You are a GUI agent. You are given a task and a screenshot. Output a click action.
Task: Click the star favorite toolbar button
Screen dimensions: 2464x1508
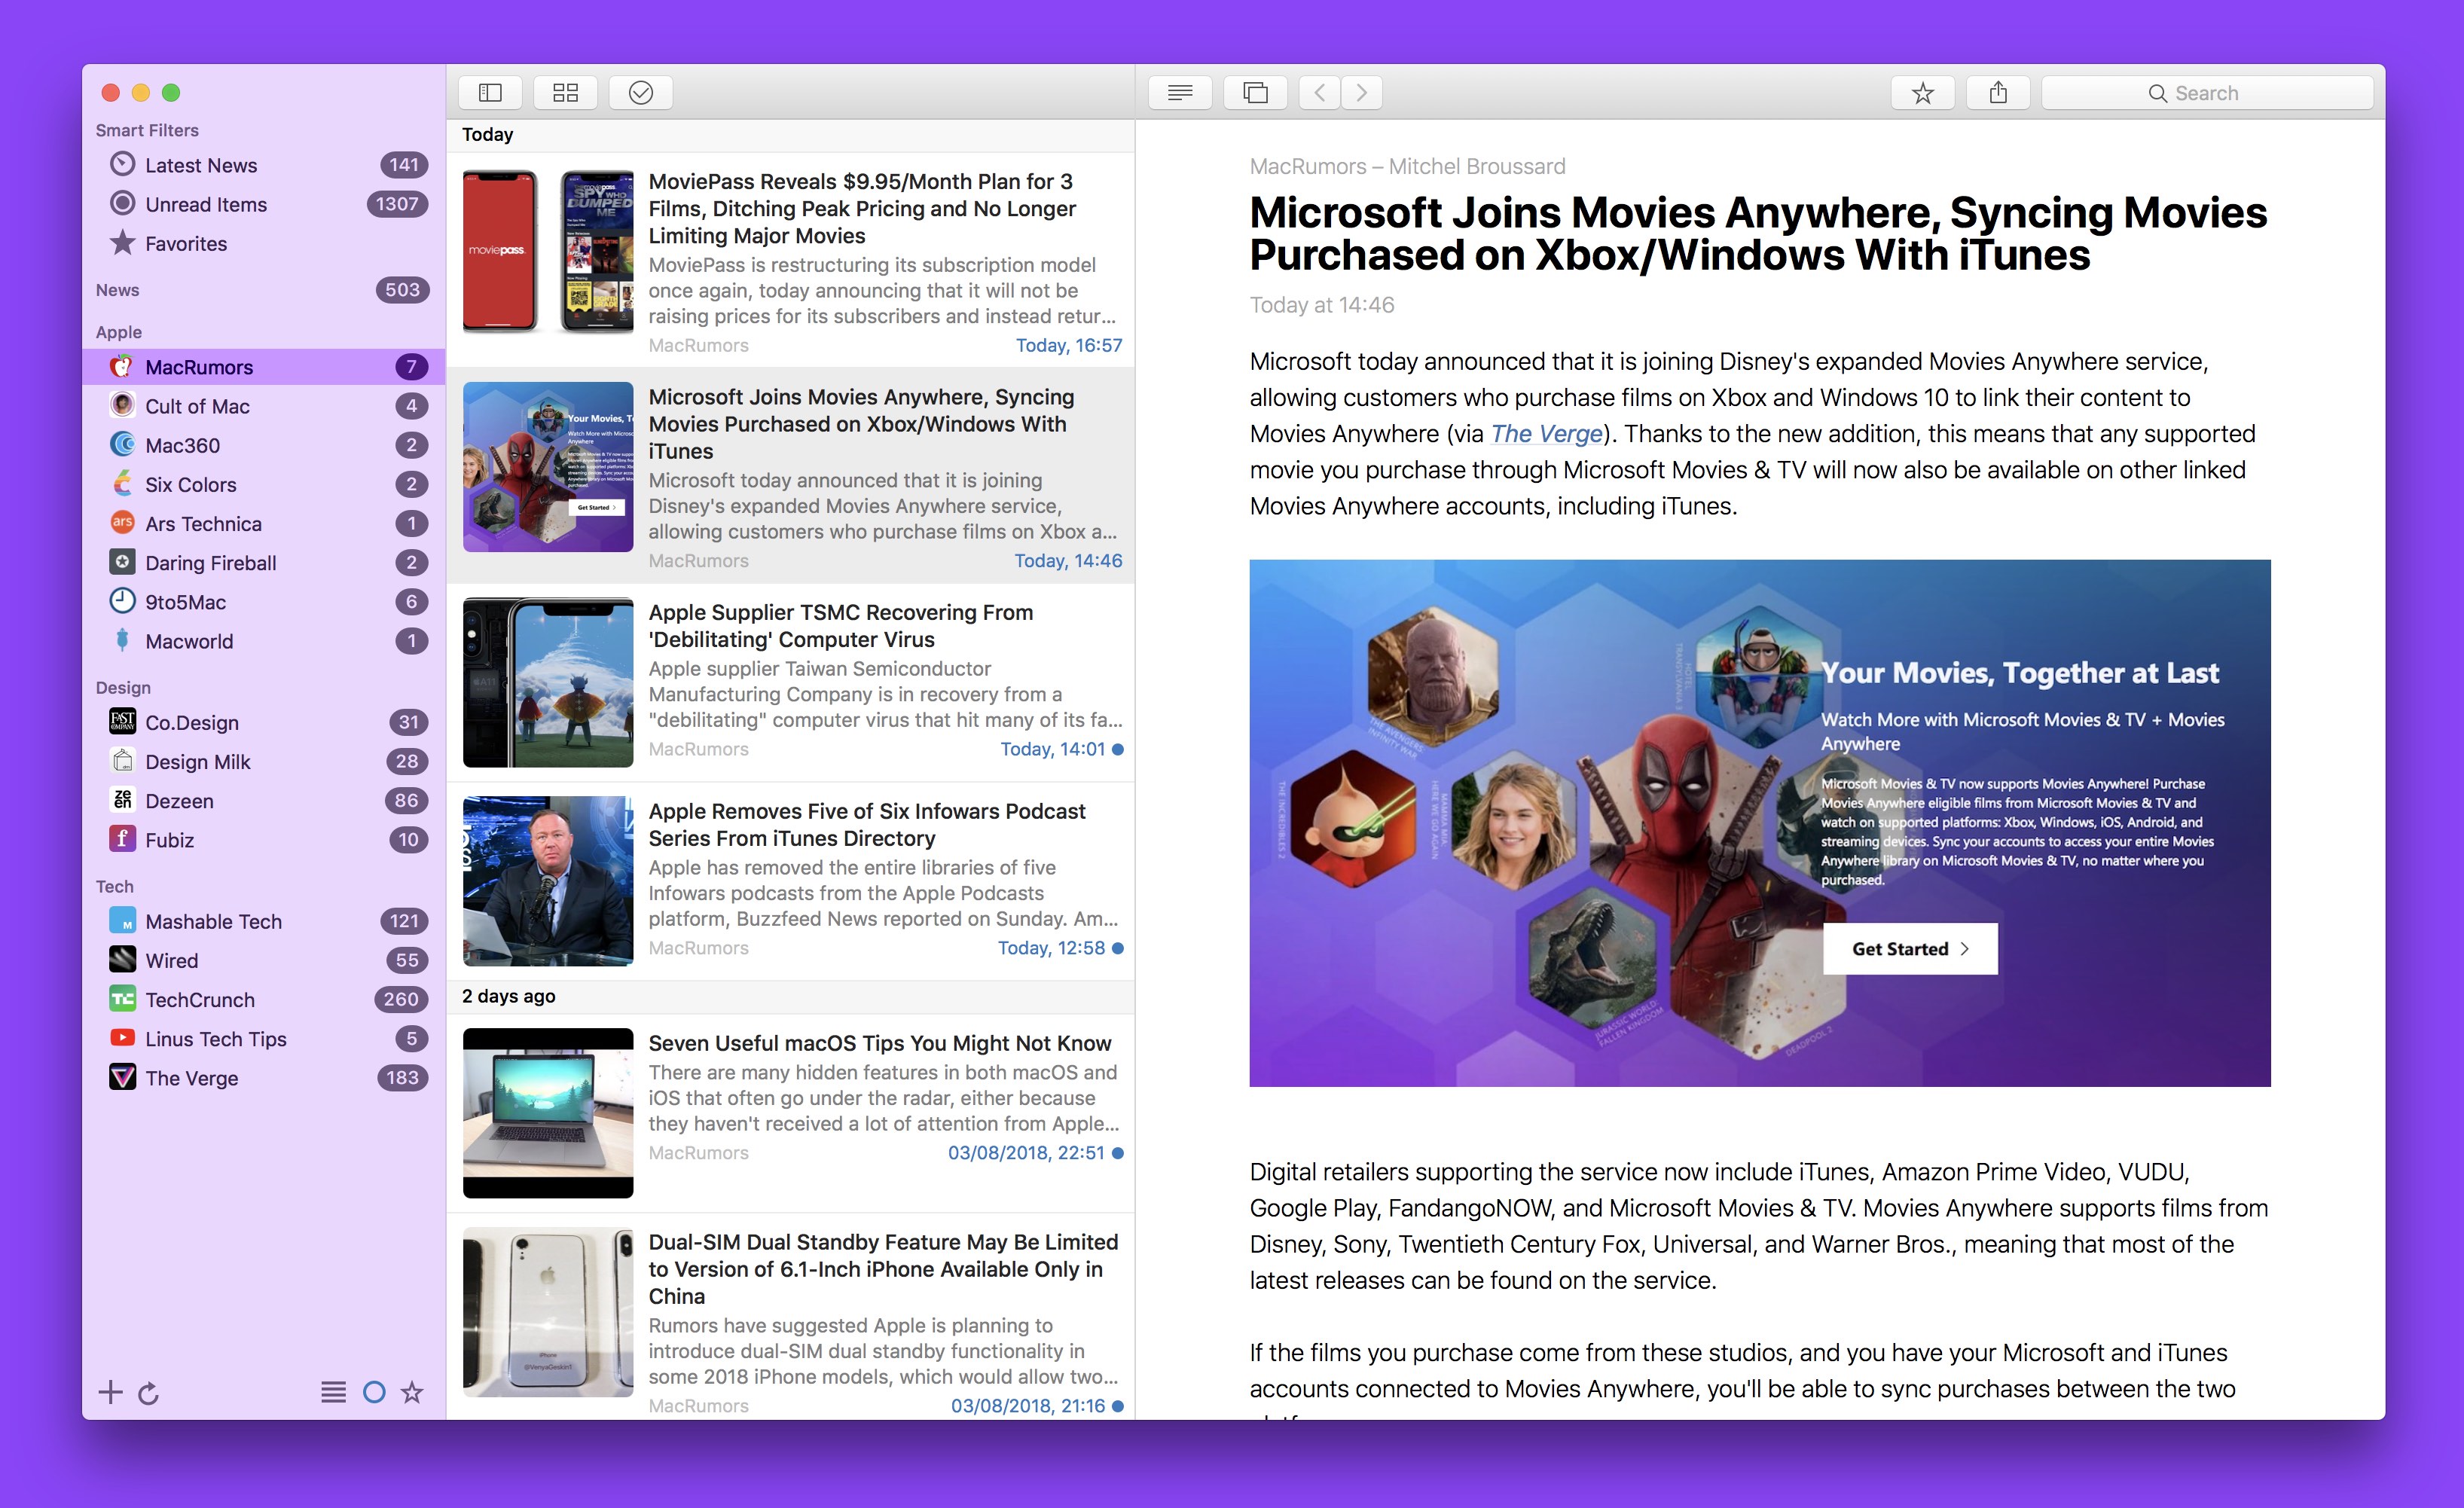click(1922, 93)
